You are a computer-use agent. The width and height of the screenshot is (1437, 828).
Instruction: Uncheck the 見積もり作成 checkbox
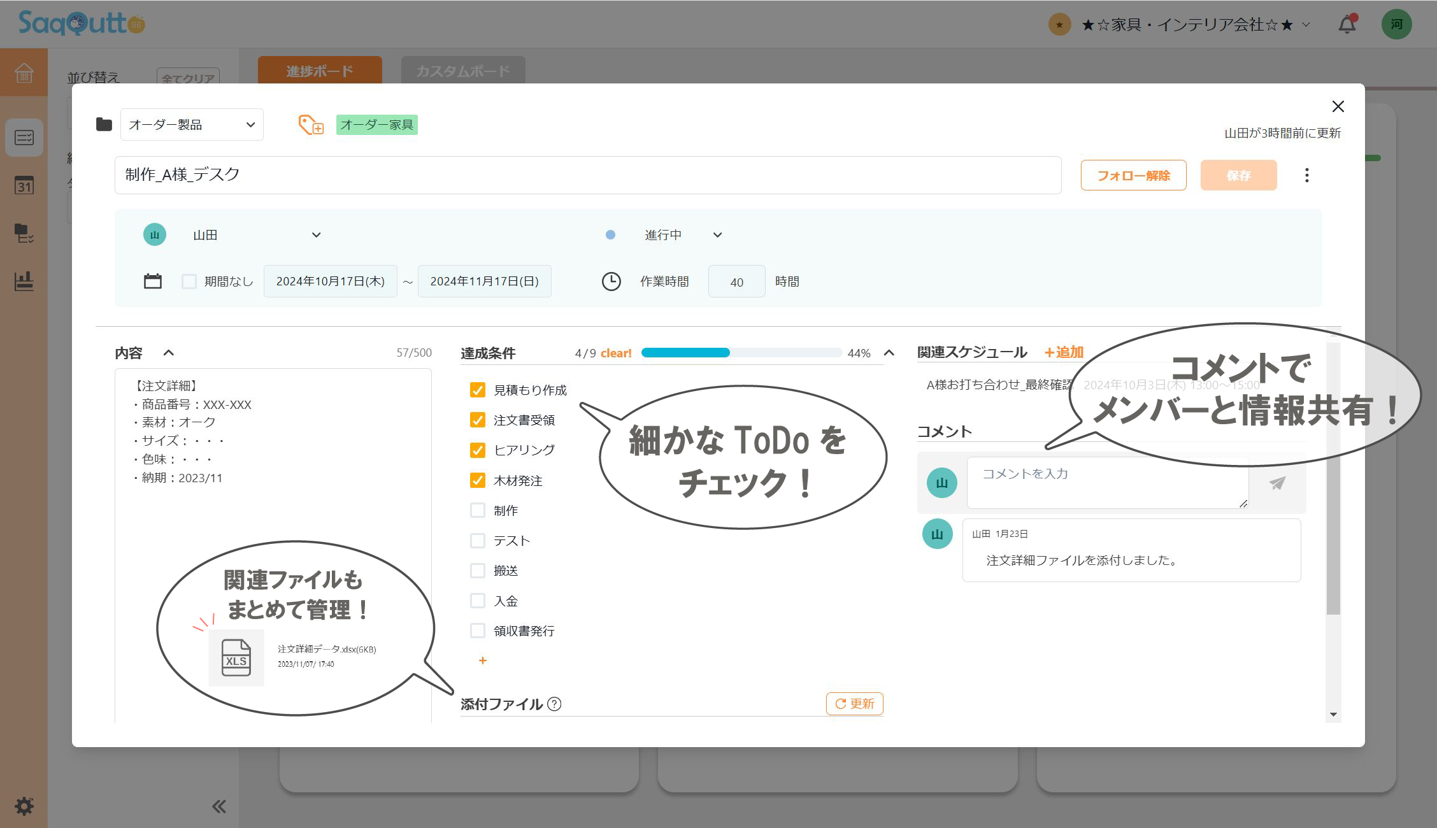(477, 390)
